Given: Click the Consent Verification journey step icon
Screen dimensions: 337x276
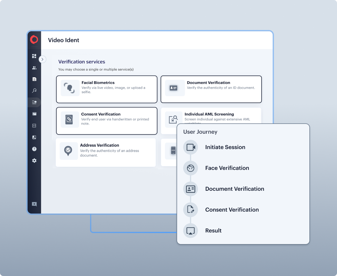Looking at the screenshot, I should 191,210.
